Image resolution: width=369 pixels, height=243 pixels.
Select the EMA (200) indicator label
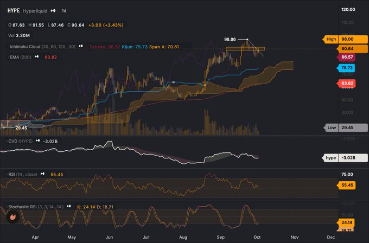pos(21,57)
